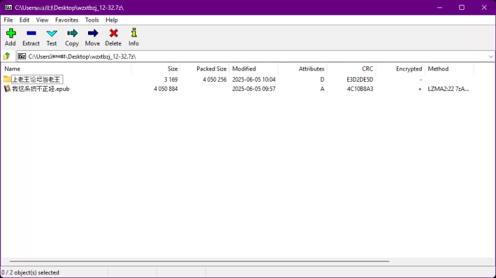Image resolution: width=496 pixels, height=278 pixels.
Task: Open the View menu
Action: click(42, 20)
